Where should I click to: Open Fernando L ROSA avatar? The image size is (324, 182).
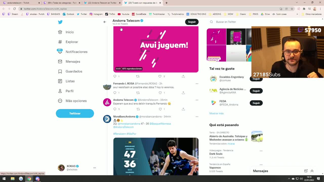point(107,86)
